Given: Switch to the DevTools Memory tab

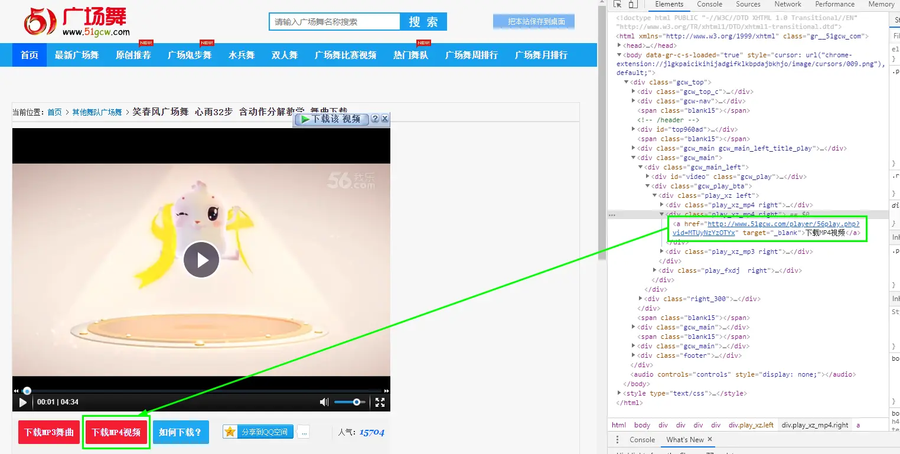Looking at the screenshot, I should pyautogui.click(x=881, y=4).
